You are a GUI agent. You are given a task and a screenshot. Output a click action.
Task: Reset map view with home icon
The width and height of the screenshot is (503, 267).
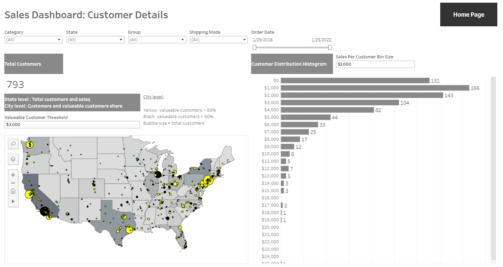13,191
